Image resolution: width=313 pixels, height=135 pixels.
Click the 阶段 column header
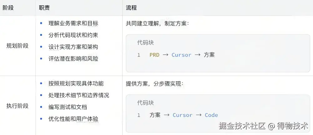click(x=8, y=8)
